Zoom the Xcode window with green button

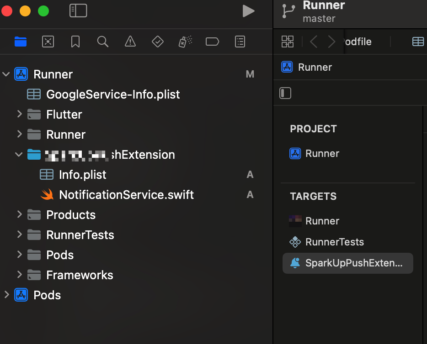tap(43, 11)
